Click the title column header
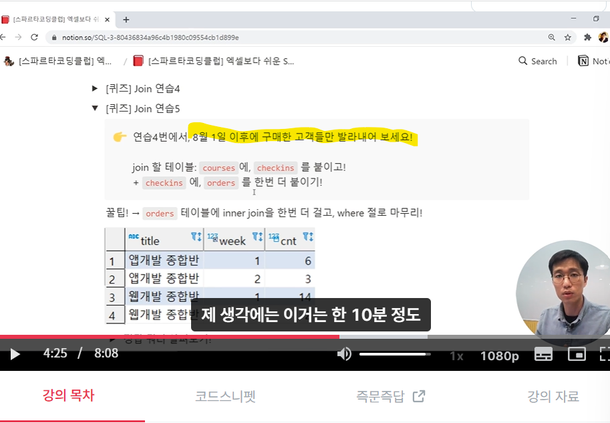The height and width of the screenshot is (423, 610). click(164, 240)
